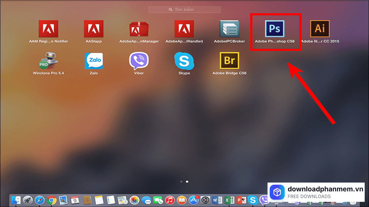Launch Adobe Illustrator CC 2015
Screen dimensions: 369x207
[320, 29]
